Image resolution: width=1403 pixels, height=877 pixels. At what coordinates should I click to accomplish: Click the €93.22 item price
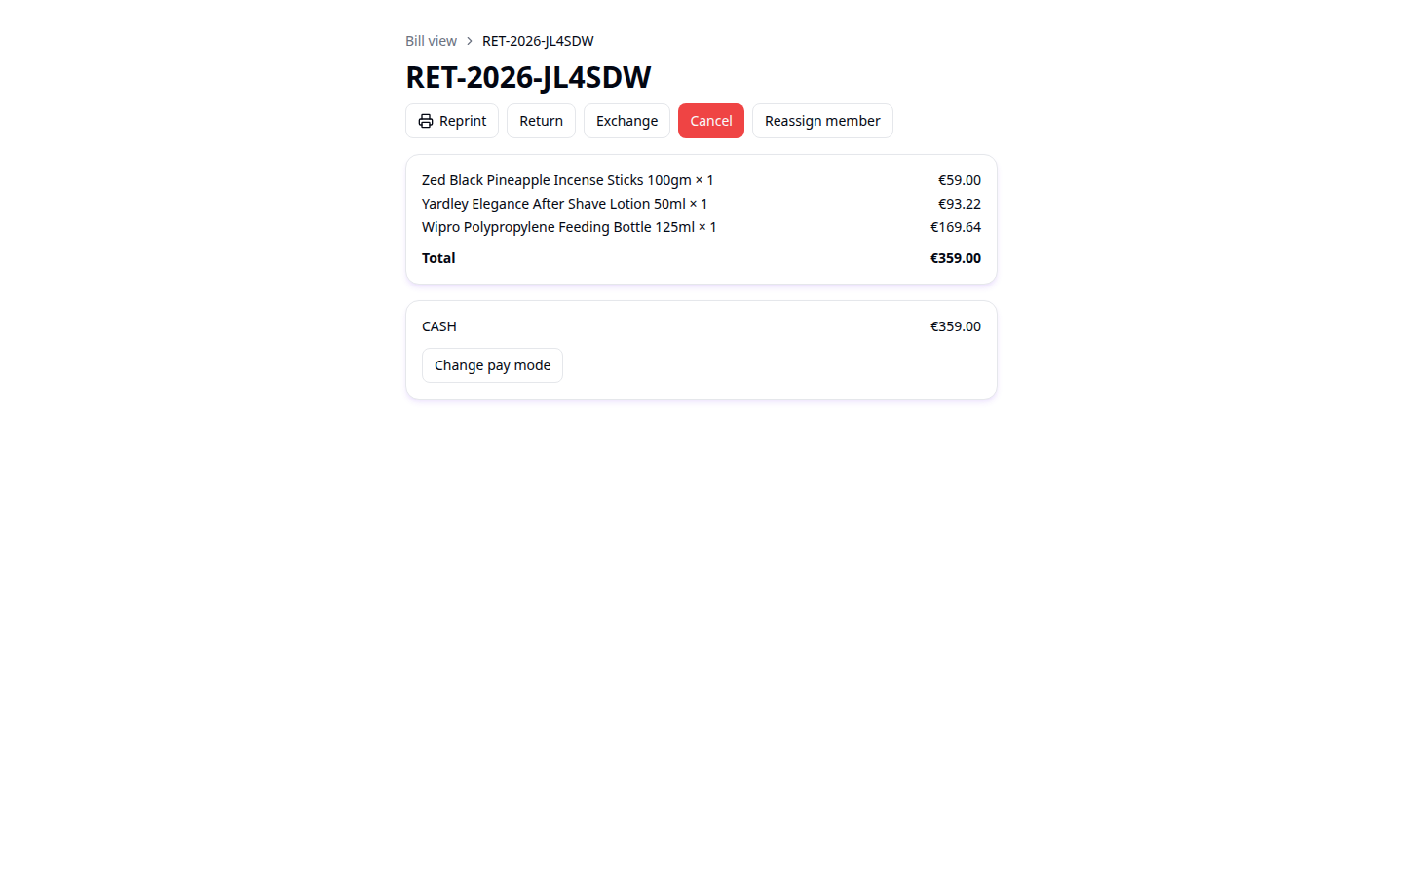(x=960, y=204)
